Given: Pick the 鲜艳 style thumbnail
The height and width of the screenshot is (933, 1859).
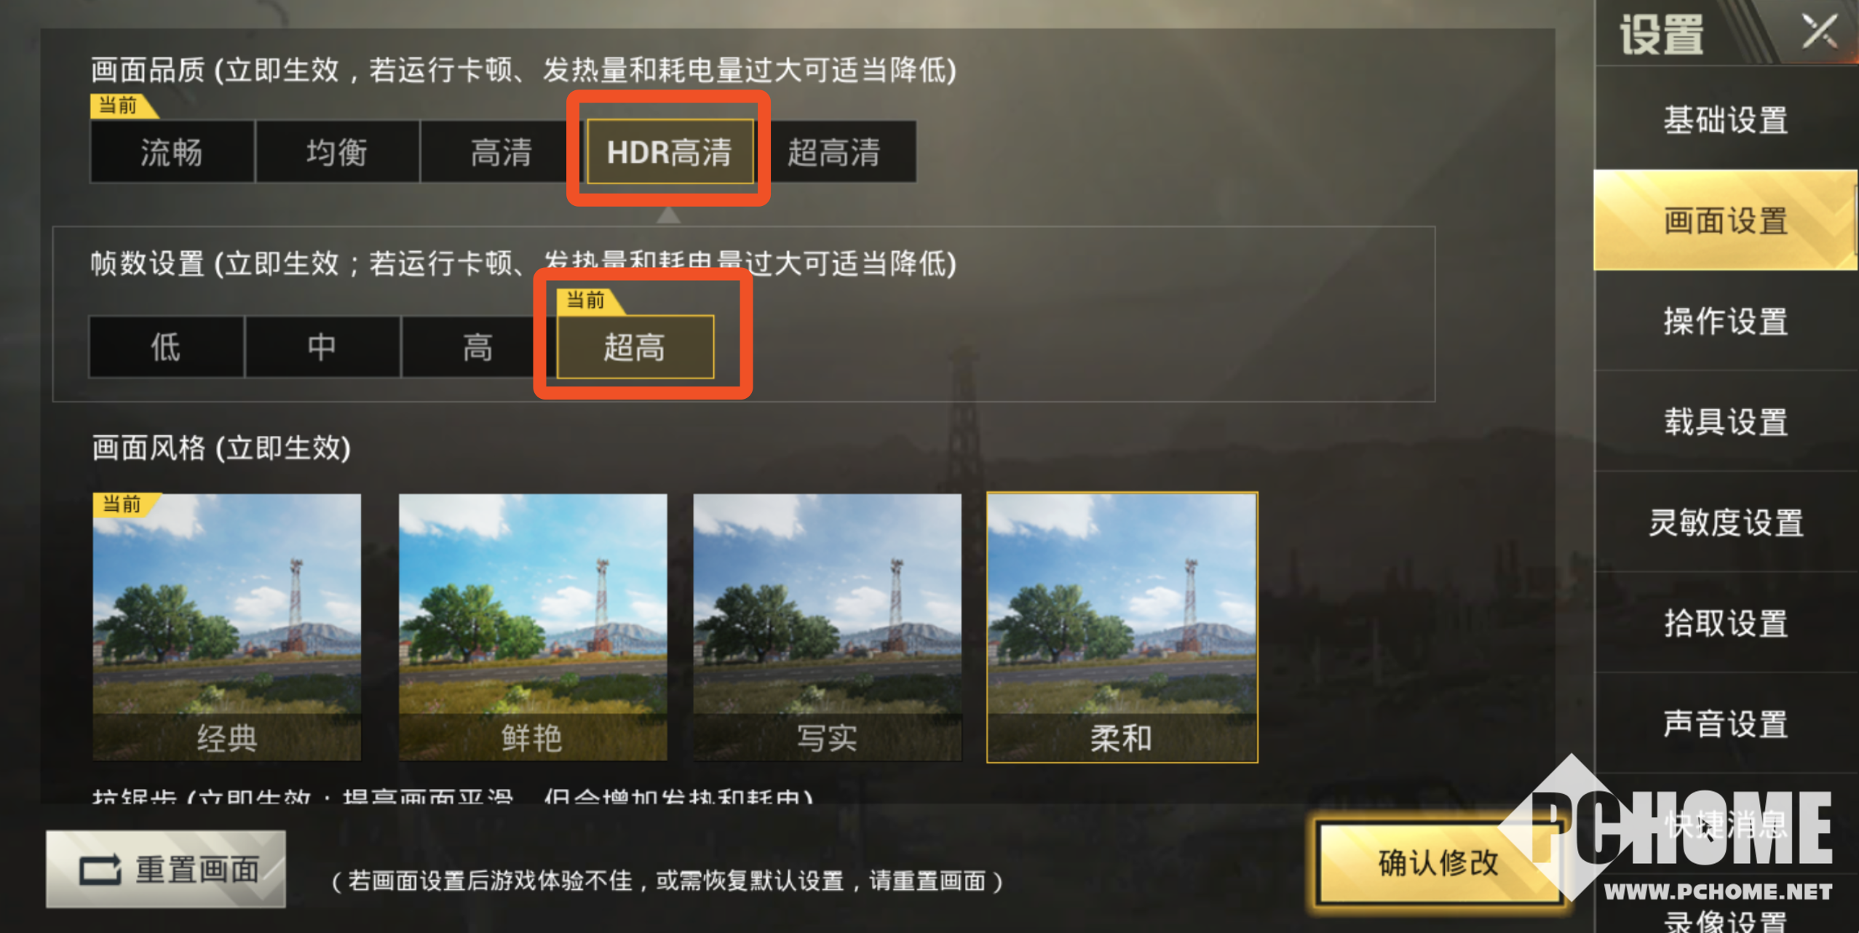Looking at the screenshot, I should [x=533, y=627].
